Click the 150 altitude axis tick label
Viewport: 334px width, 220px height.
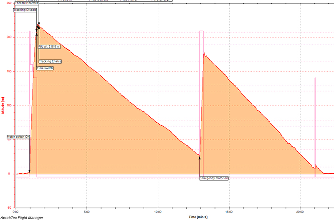(x=10, y=71)
